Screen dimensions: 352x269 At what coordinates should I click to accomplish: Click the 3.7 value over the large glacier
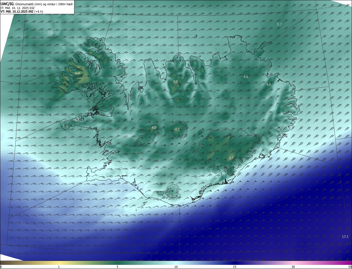[x=231, y=158]
